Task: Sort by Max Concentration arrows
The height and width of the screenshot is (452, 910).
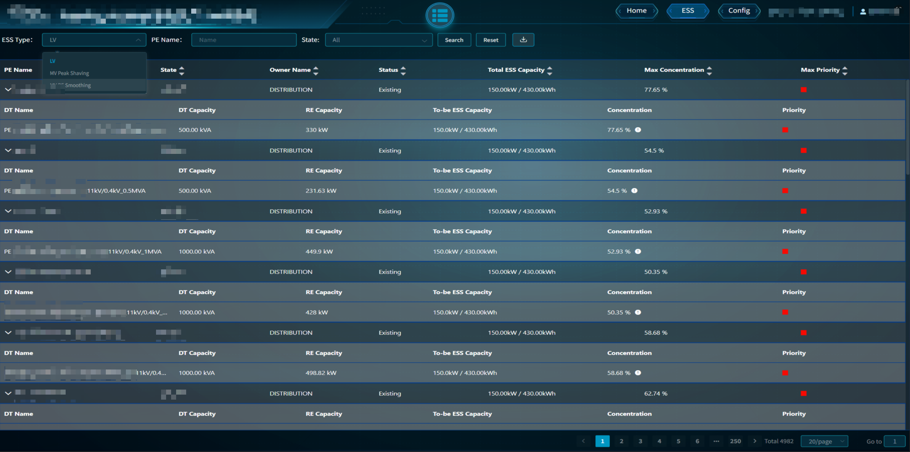Action: pos(709,71)
